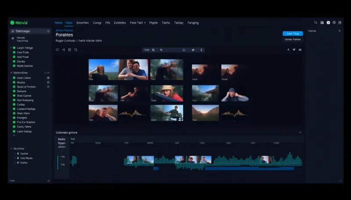
Task: Select the woman in straw hat thumbnail
Action: [x=167, y=93]
